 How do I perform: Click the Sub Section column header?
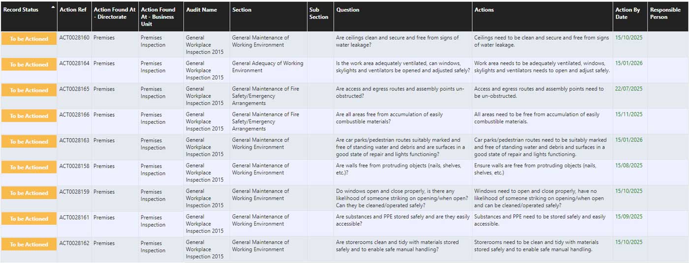point(318,13)
